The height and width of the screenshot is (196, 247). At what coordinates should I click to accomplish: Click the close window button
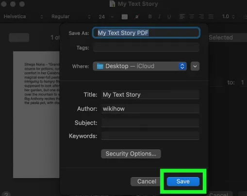[x=3, y=4]
